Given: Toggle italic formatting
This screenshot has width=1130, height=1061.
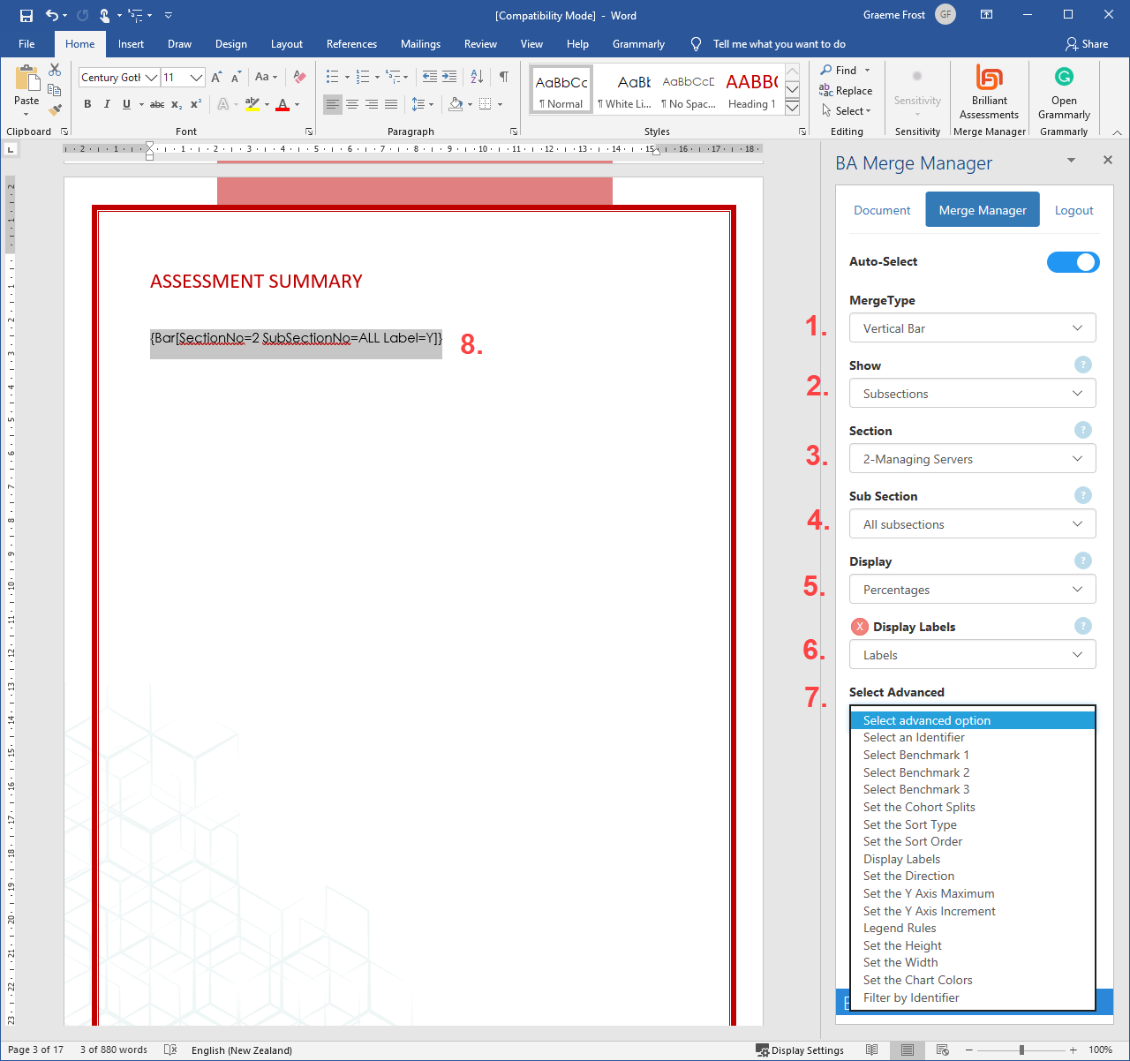Looking at the screenshot, I should [x=107, y=104].
